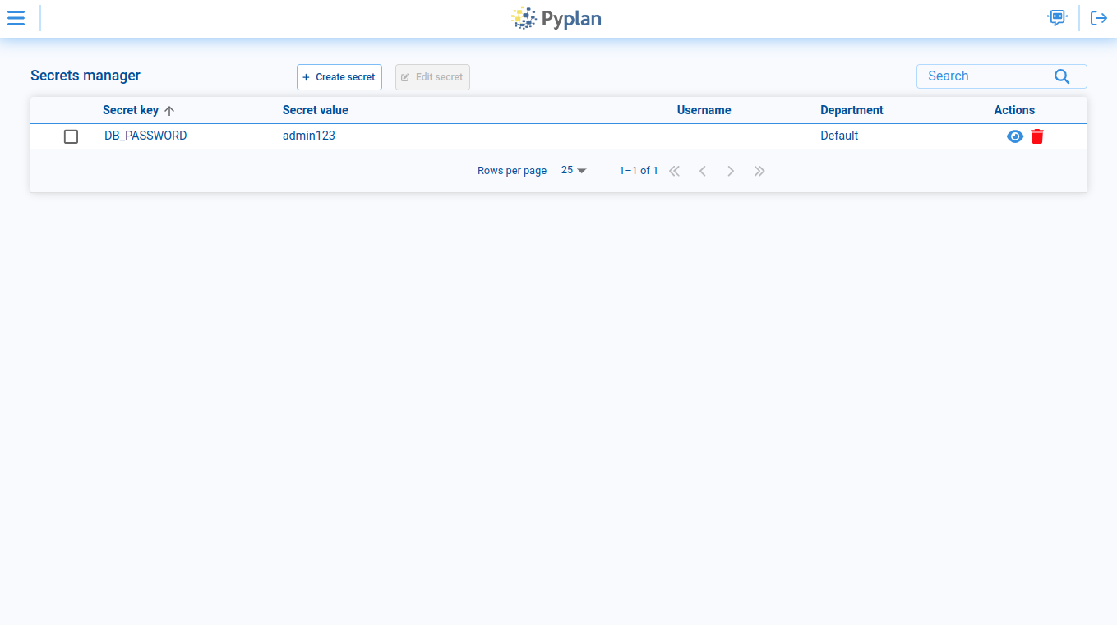Screen dimensions: 1117x625
Task: Select the DB_PASSWORD row checkbox
Action: [x=71, y=136]
